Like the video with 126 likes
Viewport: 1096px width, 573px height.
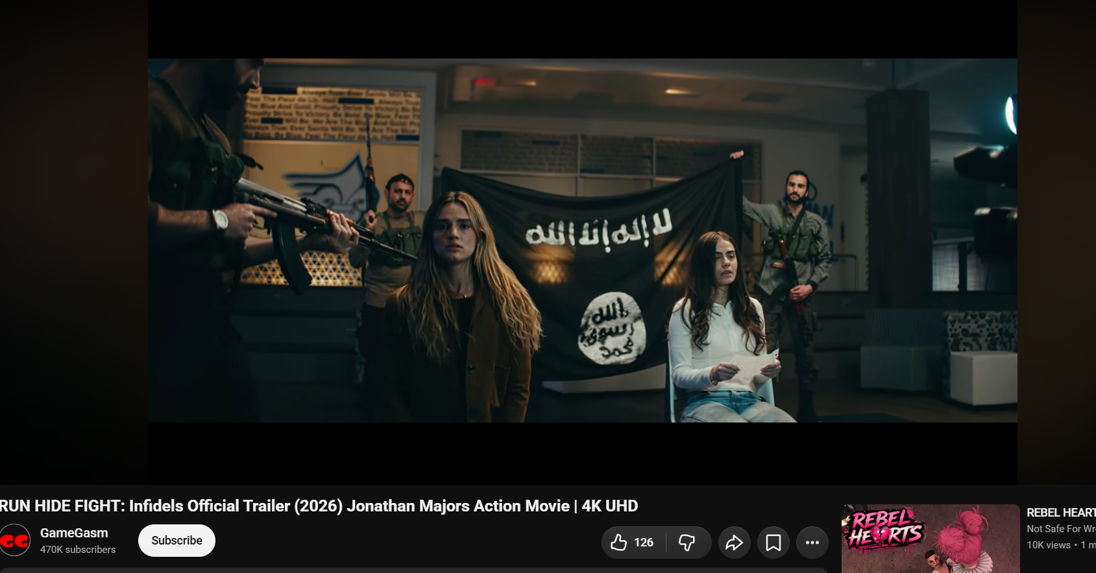pyautogui.click(x=633, y=543)
